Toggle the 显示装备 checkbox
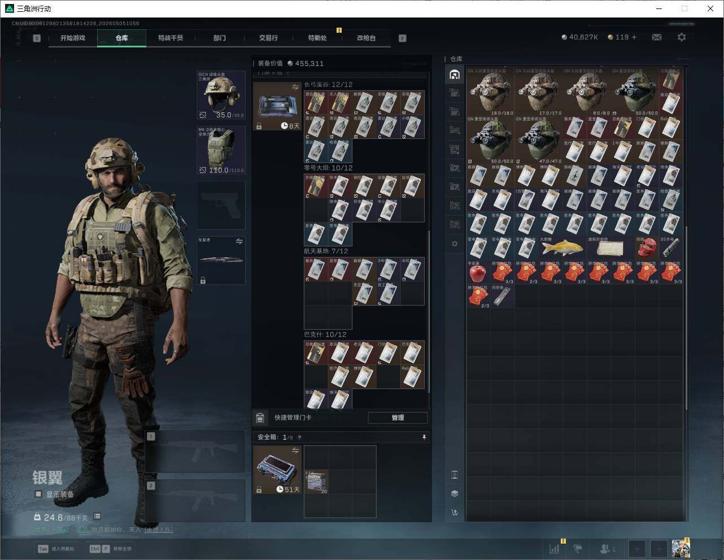The height and width of the screenshot is (560, 724). tap(38, 494)
